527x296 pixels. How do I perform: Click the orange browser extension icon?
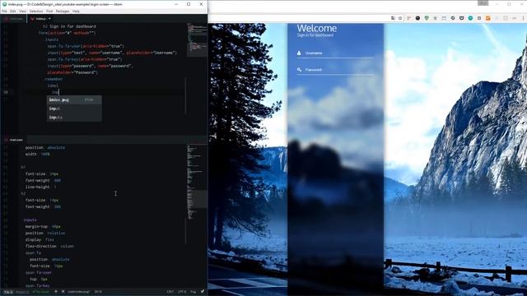488,18
